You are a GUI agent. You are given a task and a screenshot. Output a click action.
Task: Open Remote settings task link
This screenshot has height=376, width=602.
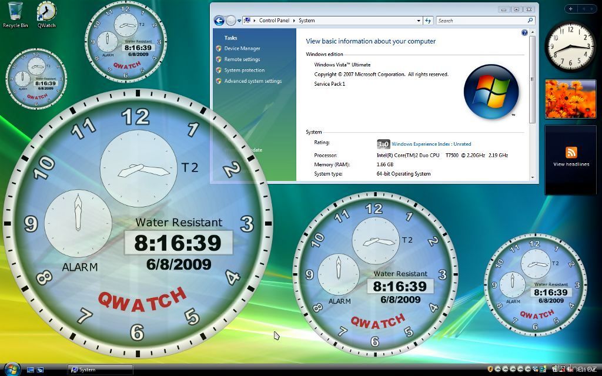242,59
